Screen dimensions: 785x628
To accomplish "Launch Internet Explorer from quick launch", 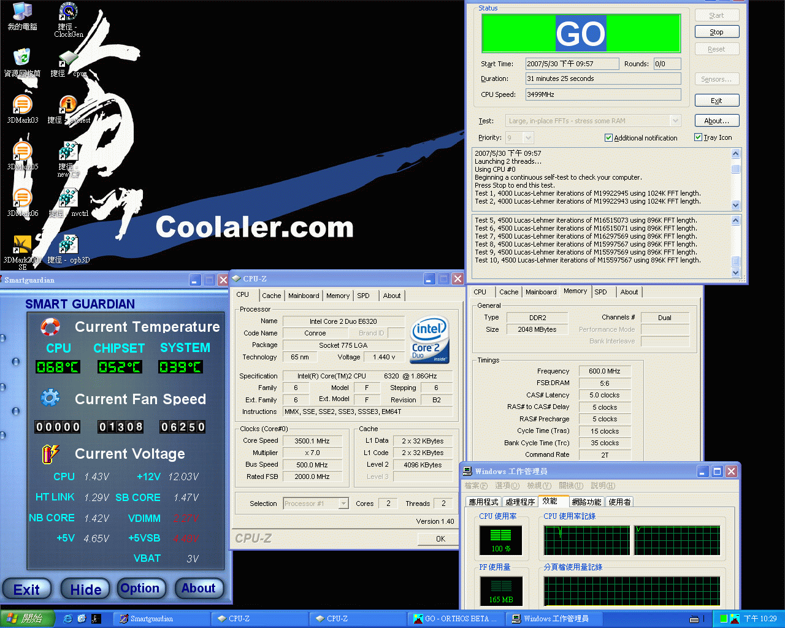I will click(x=67, y=619).
